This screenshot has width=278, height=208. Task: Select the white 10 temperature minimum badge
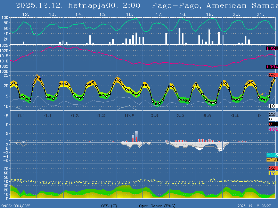[272, 106]
